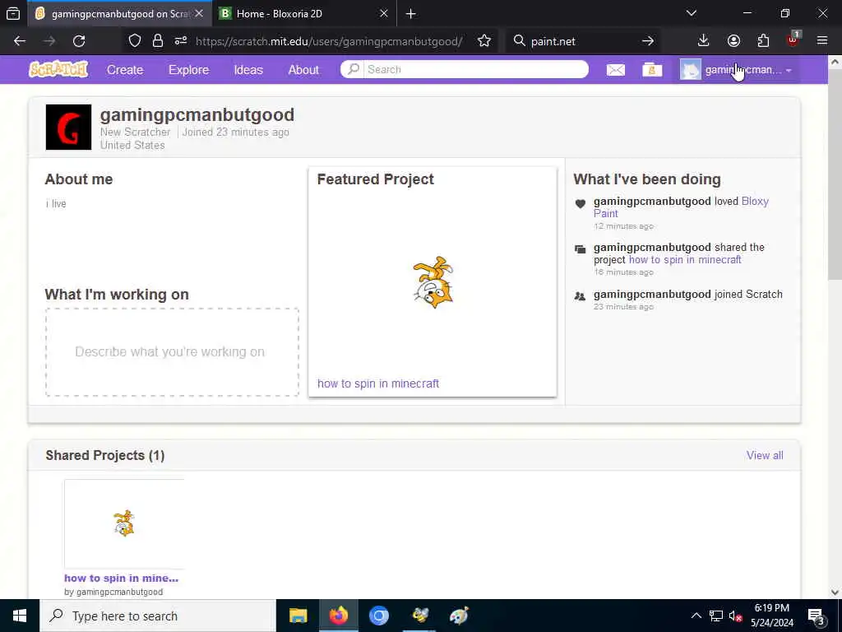Open a new tab with plus button

tap(411, 14)
